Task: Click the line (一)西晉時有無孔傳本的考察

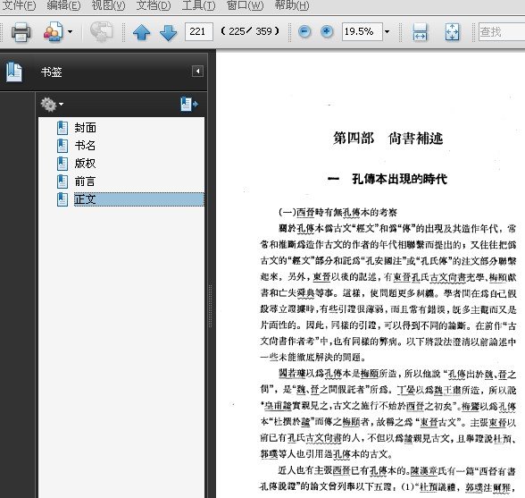Action: (x=337, y=212)
